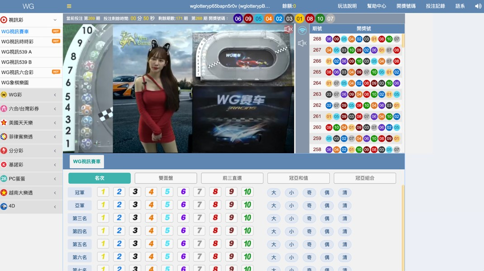Expand the WG彩 category

point(55,95)
